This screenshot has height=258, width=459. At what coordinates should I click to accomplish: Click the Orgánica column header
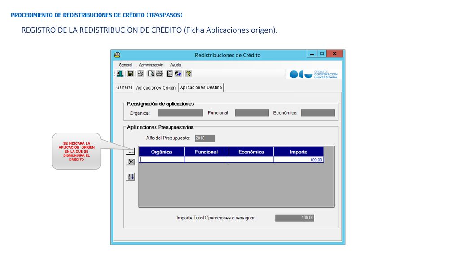pyautogui.click(x=161, y=152)
